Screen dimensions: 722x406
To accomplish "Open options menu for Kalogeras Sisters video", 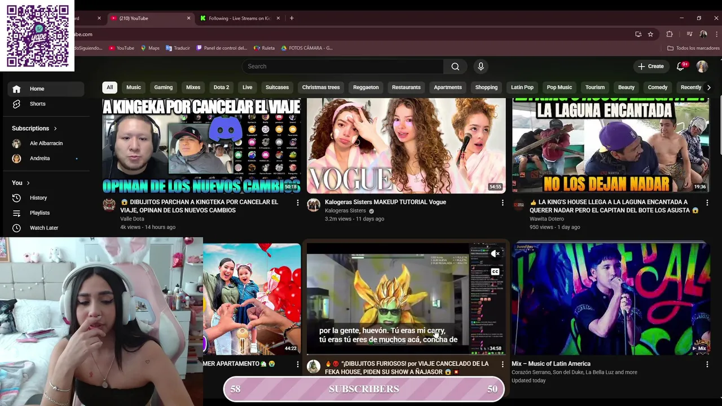I will pos(503,202).
